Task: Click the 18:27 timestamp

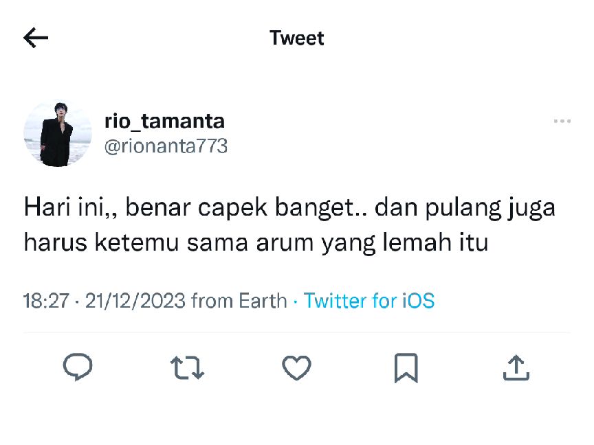Action: pyautogui.click(x=46, y=301)
